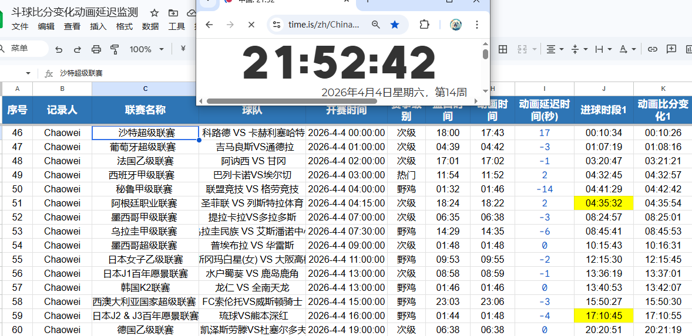Apply yen currency format to cell
This screenshot has height=336, width=692.
click(x=183, y=49)
